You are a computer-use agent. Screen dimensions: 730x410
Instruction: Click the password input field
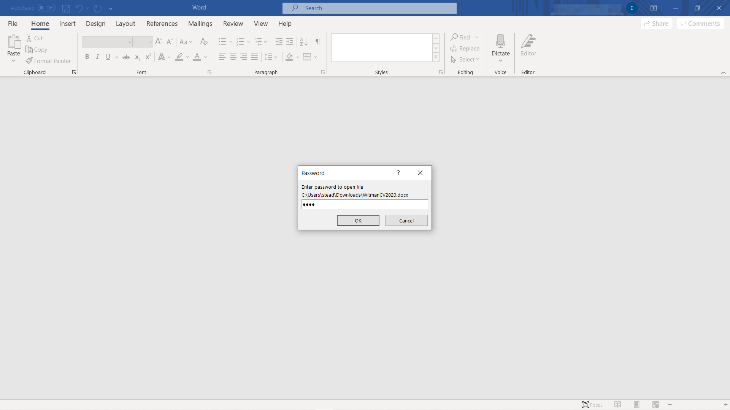tap(365, 204)
